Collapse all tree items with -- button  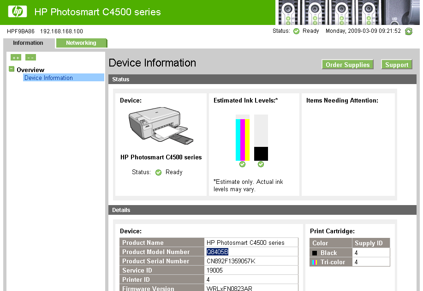[30, 58]
